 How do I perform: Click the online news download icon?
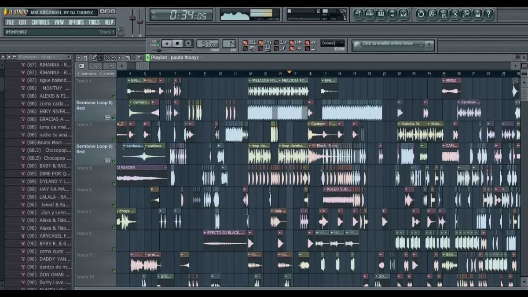pyautogui.click(x=429, y=45)
